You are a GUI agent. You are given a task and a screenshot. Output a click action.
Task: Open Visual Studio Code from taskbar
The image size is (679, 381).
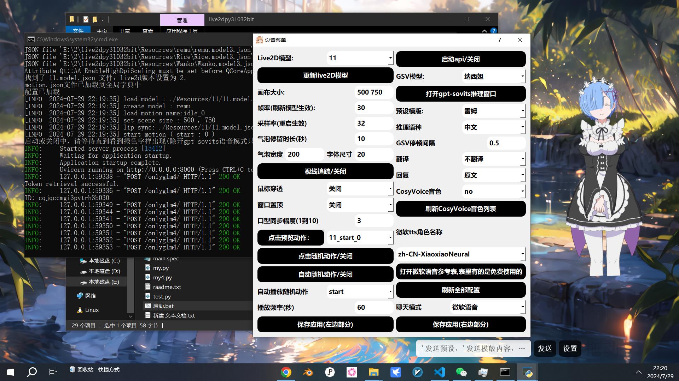(x=440, y=372)
